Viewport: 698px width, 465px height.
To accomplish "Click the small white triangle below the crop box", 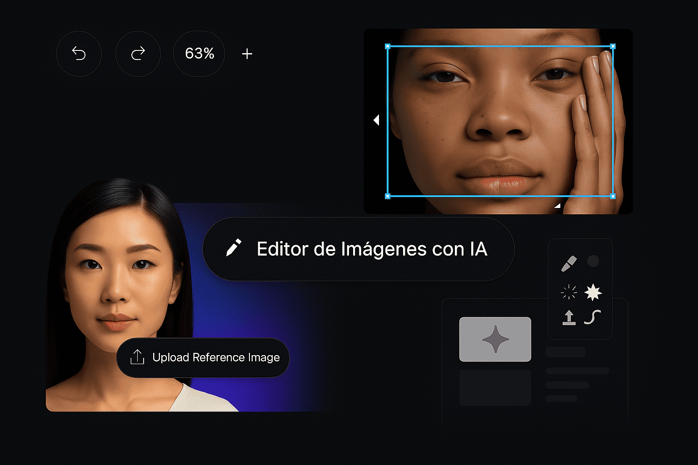I will (558, 206).
